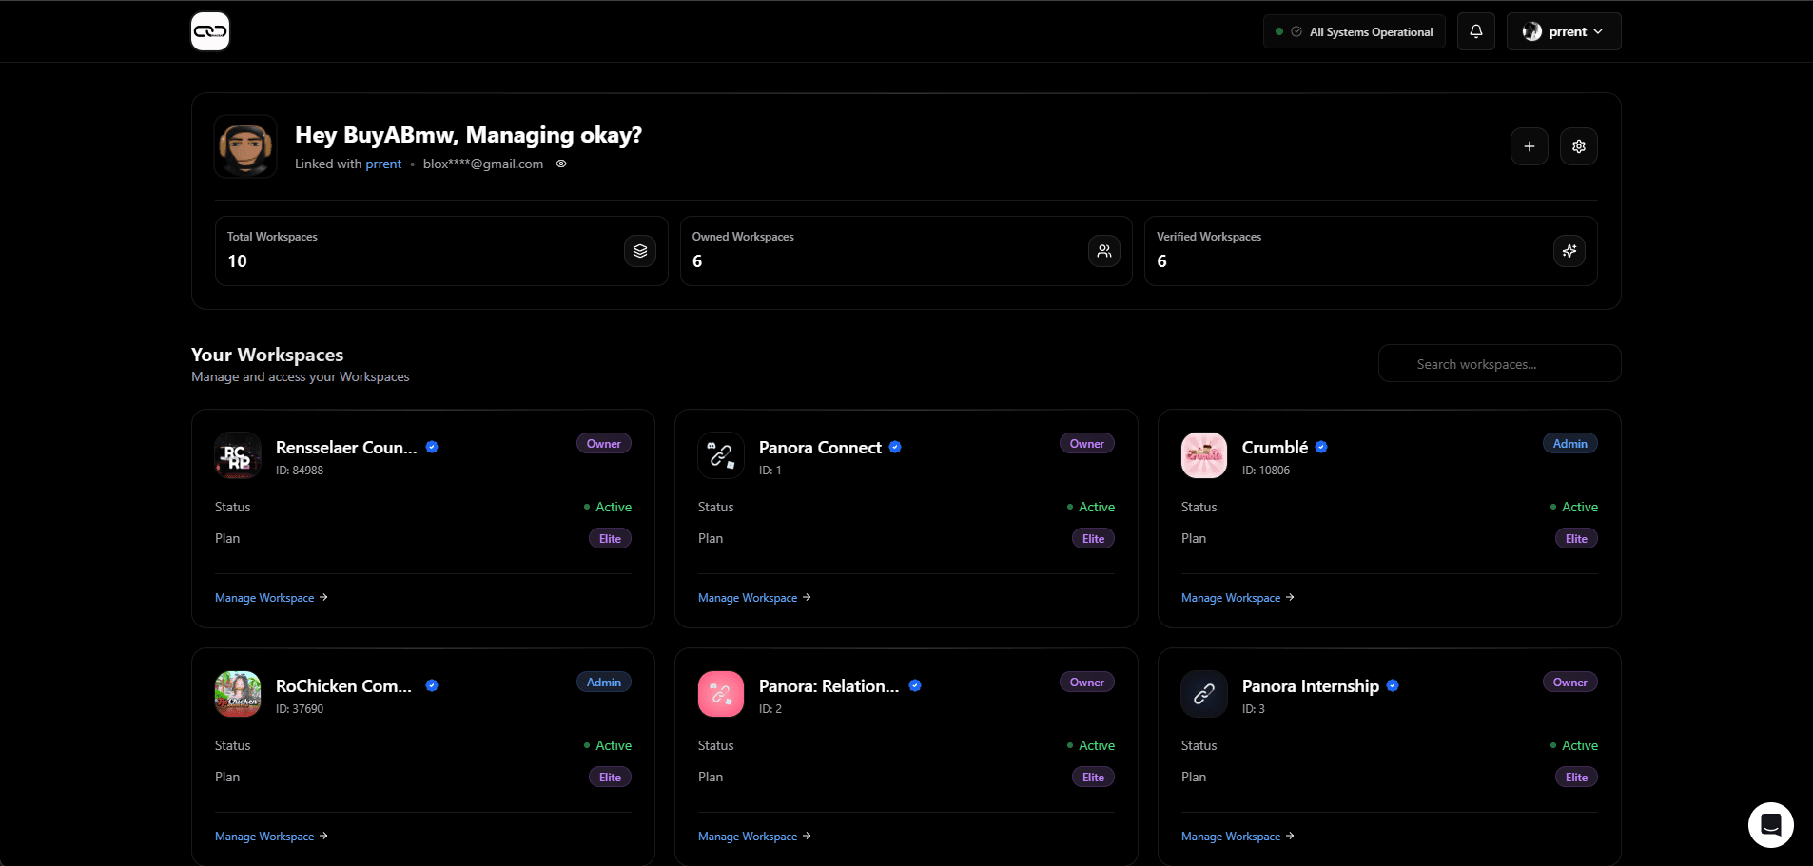The height and width of the screenshot is (866, 1813).
Task: Manage the RoChicken workspace
Action: [263, 836]
